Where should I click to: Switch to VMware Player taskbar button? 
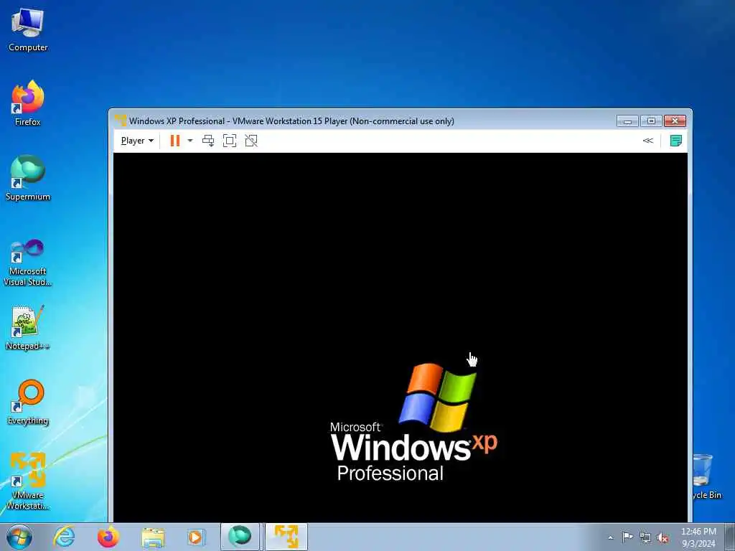[x=286, y=537]
